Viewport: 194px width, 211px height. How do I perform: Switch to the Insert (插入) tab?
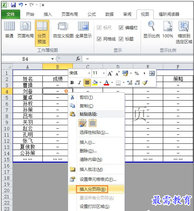(x=48, y=14)
